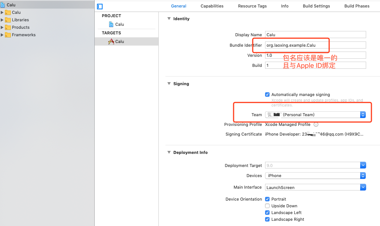Uncheck Portrait orientation
Screen dimensions: 380x226
[x=267, y=199]
